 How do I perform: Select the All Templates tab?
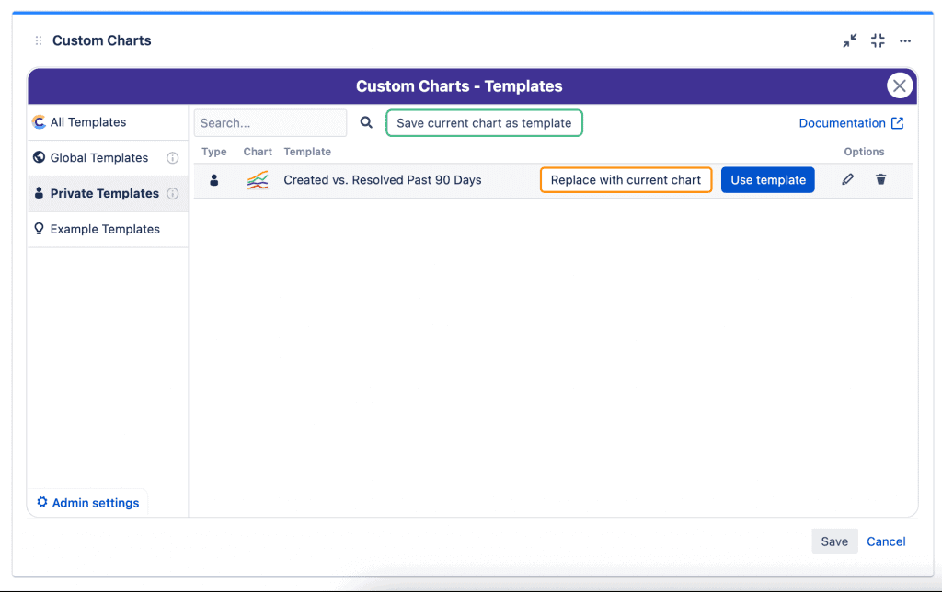point(87,122)
